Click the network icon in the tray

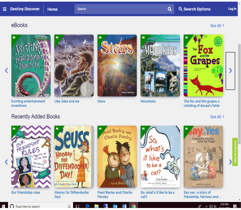[211, 206]
